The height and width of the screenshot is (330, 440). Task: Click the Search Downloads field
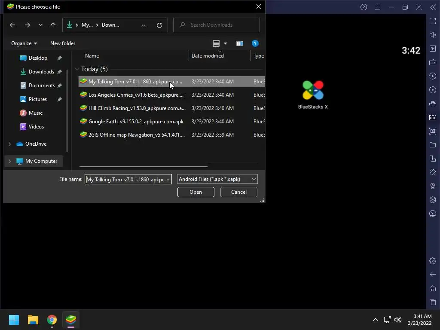217,25
